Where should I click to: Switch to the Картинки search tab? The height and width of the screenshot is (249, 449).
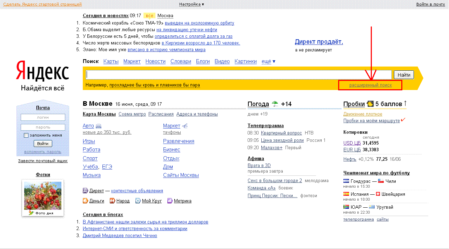click(x=246, y=61)
